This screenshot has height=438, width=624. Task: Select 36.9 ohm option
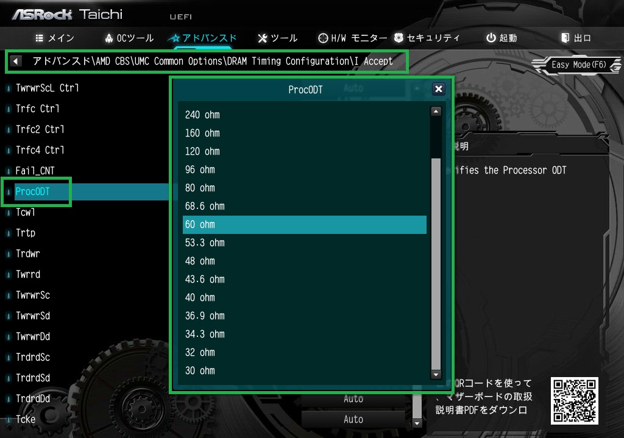pos(305,316)
